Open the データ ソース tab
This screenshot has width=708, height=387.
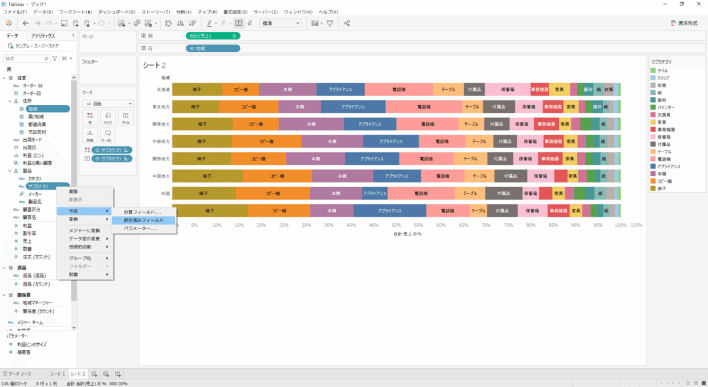tap(17, 374)
